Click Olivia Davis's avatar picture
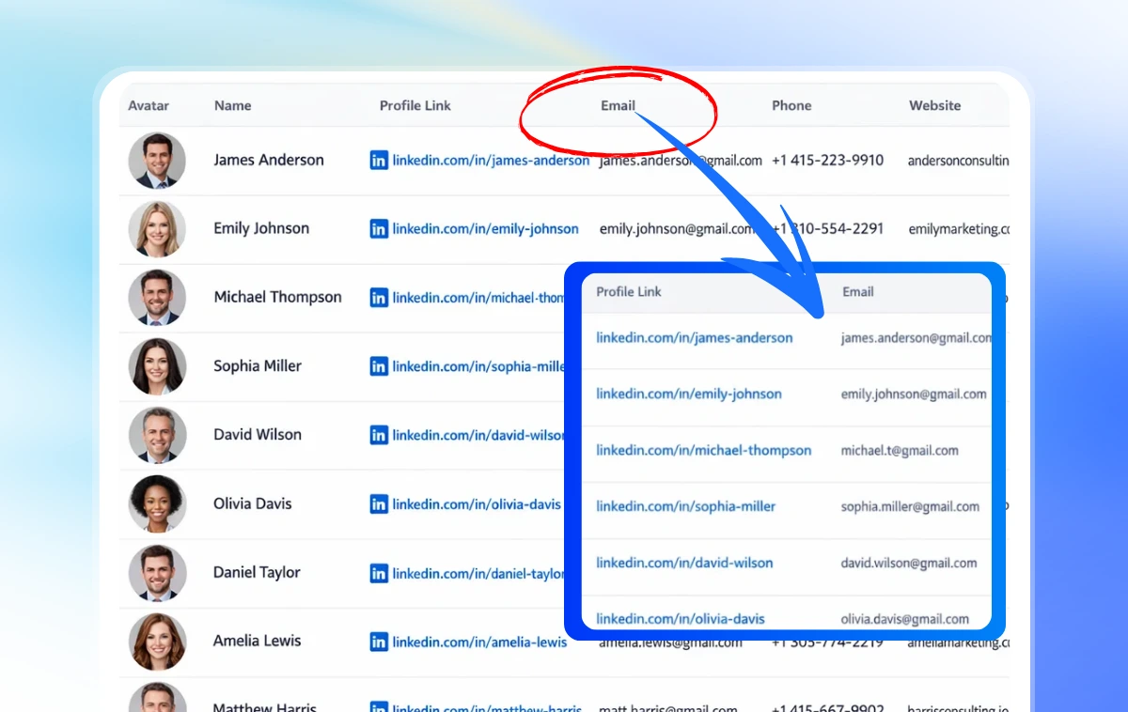The image size is (1128, 712). 157,503
